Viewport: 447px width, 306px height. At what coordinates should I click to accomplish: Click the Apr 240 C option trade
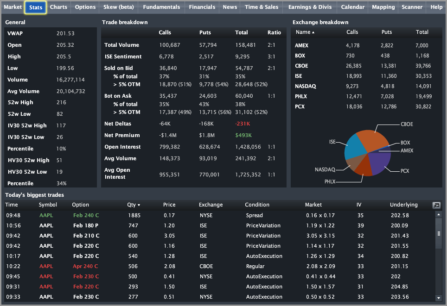[85, 267]
